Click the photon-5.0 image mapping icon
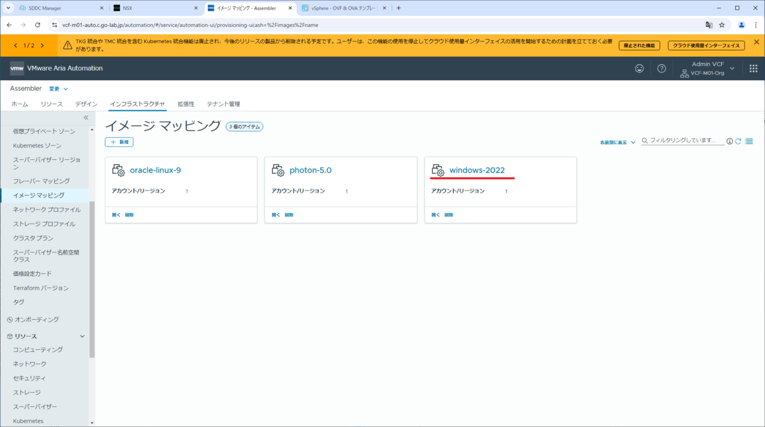765x427 pixels. (278, 170)
